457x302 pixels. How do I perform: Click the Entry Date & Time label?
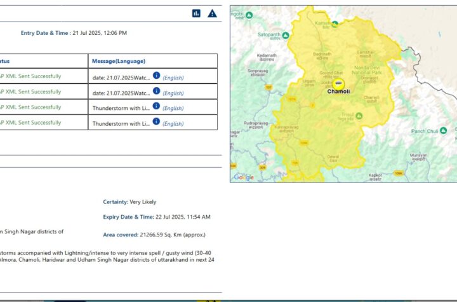tap(46, 33)
